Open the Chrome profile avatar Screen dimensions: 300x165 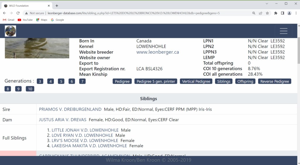pos(289,13)
